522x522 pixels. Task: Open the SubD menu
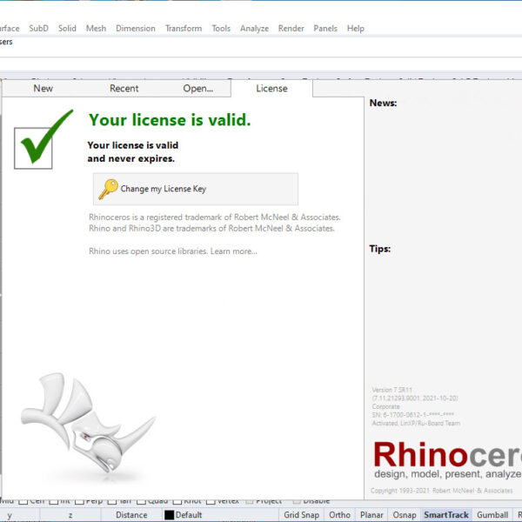click(38, 29)
